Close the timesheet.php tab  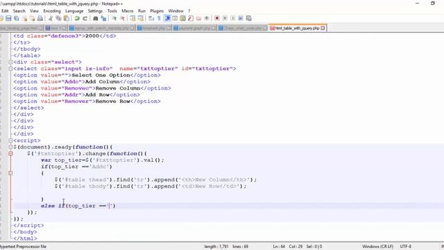point(169,28)
